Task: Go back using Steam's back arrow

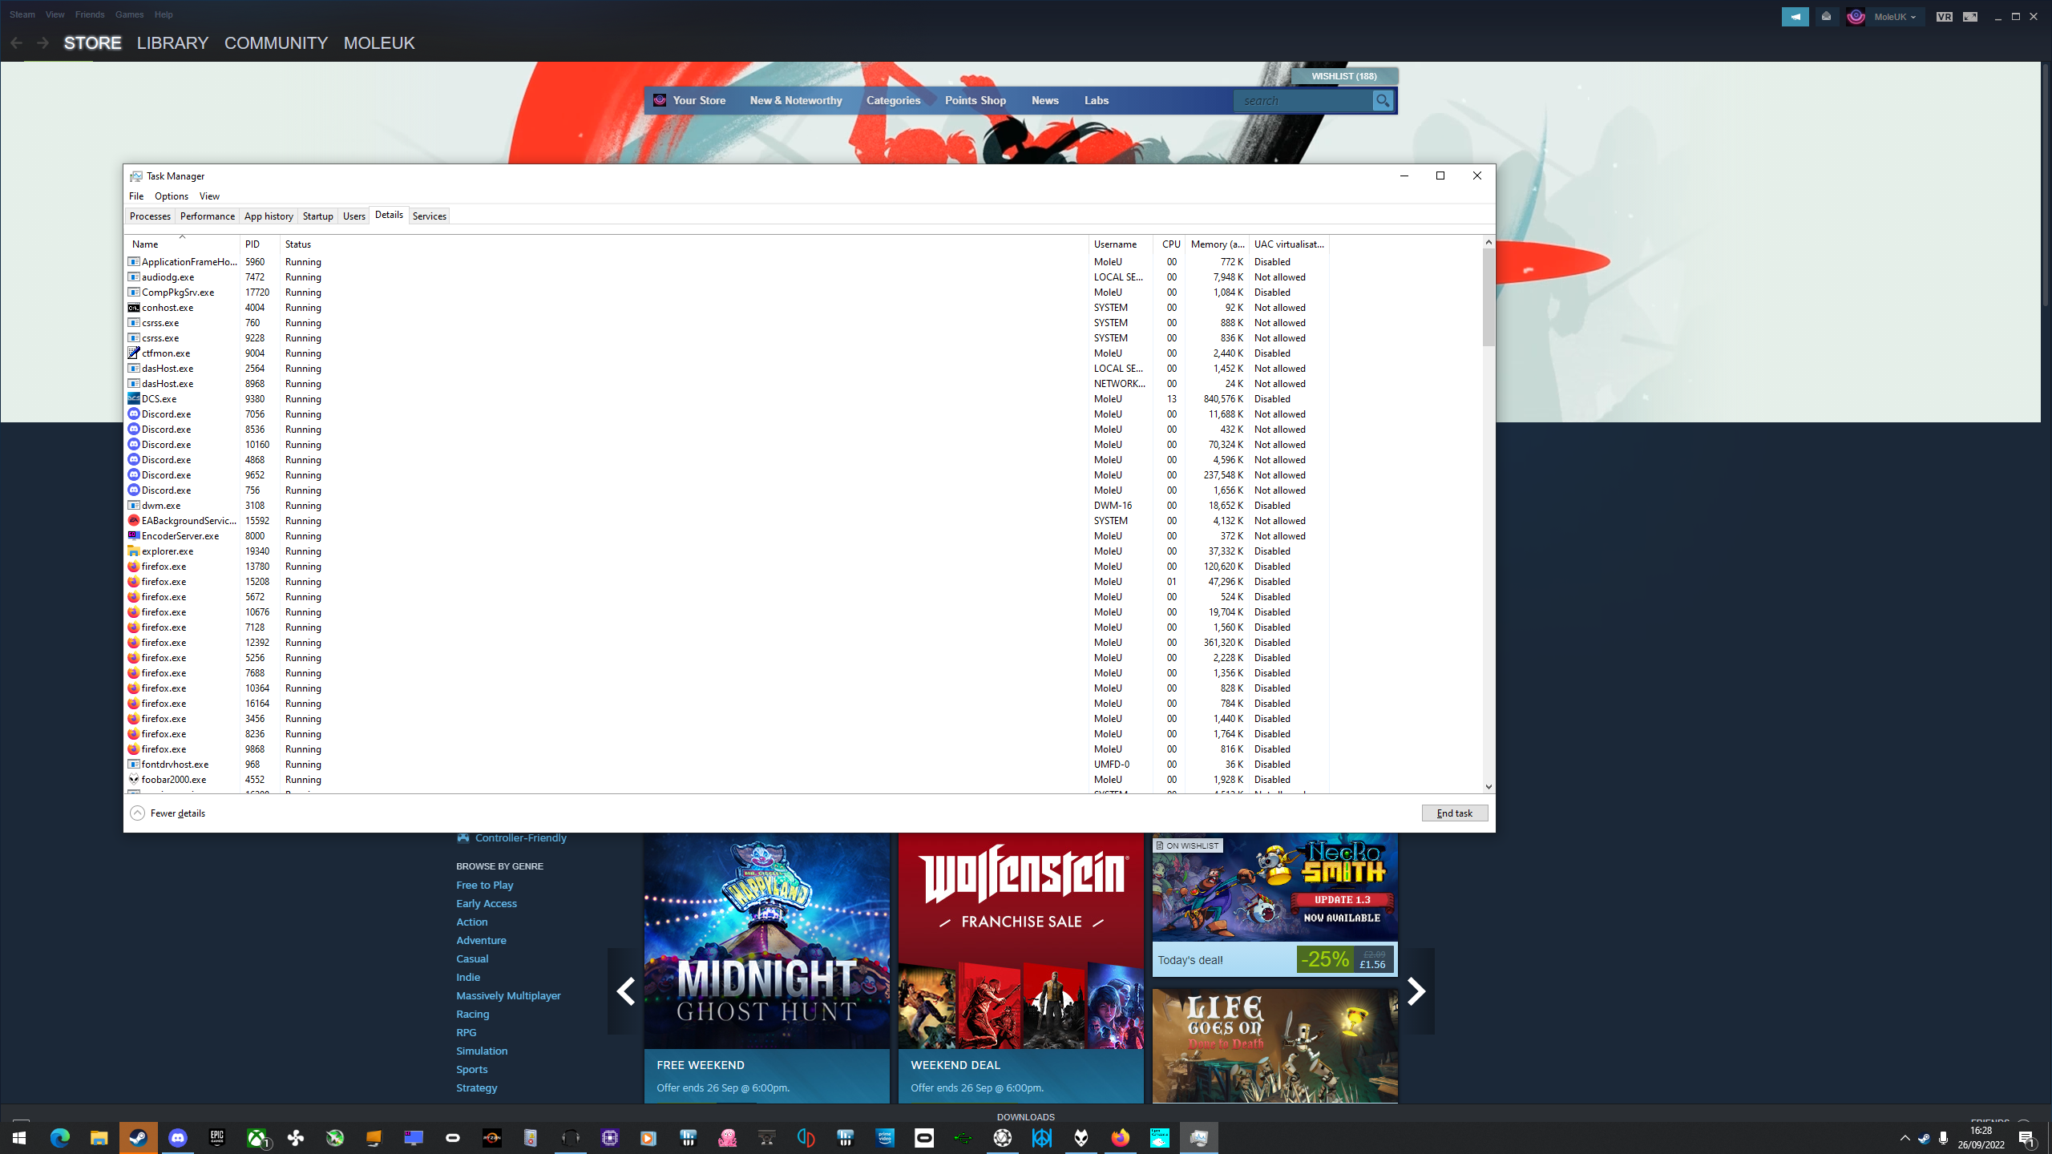Action: point(16,43)
